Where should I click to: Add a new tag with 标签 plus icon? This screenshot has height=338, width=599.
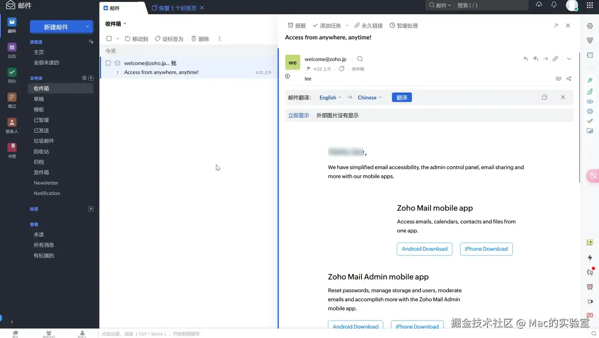click(x=91, y=209)
